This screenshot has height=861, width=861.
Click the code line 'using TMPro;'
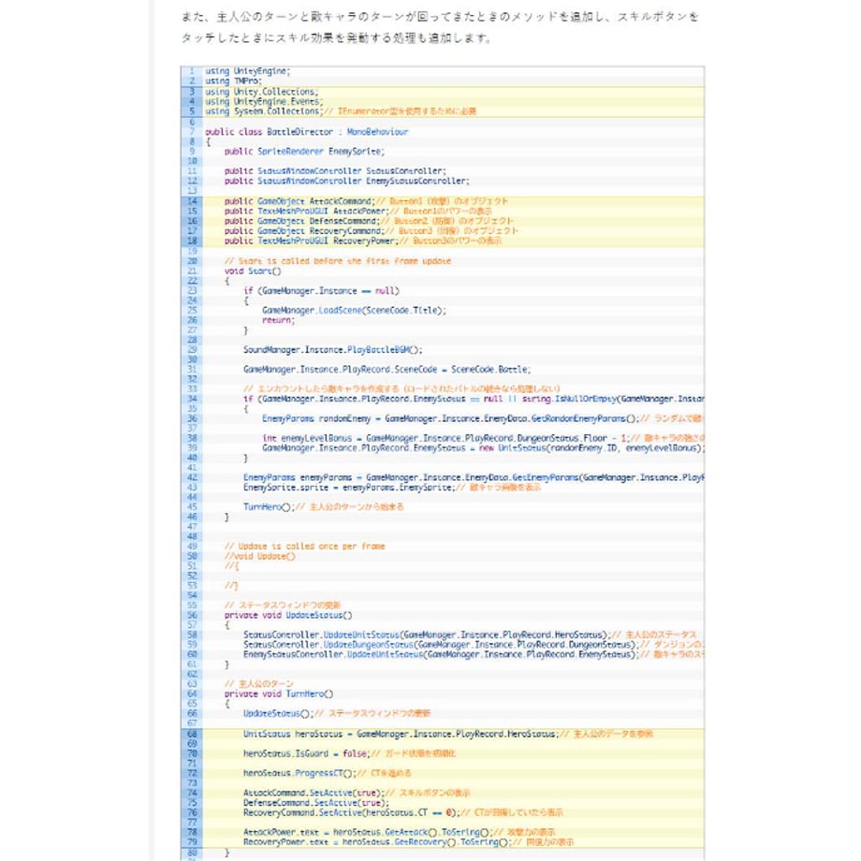233,80
